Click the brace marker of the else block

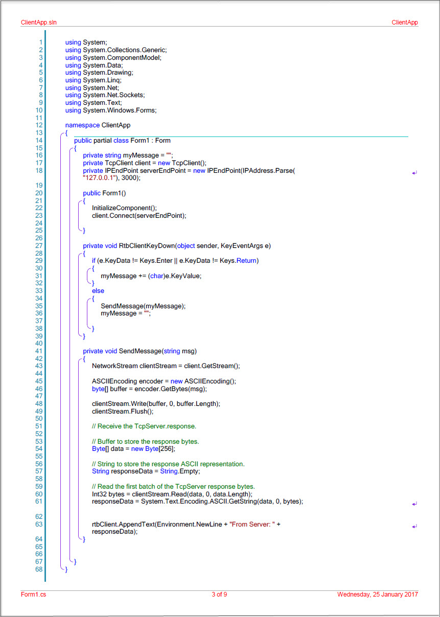coord(92,298)
